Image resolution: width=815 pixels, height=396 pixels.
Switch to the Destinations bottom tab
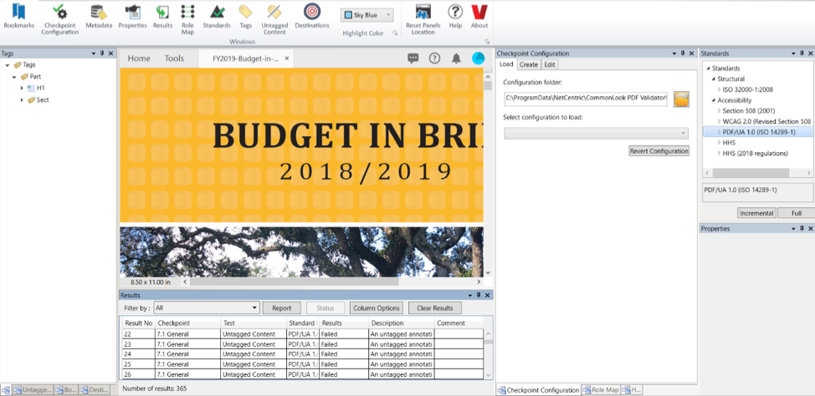(x=95, y=390)
